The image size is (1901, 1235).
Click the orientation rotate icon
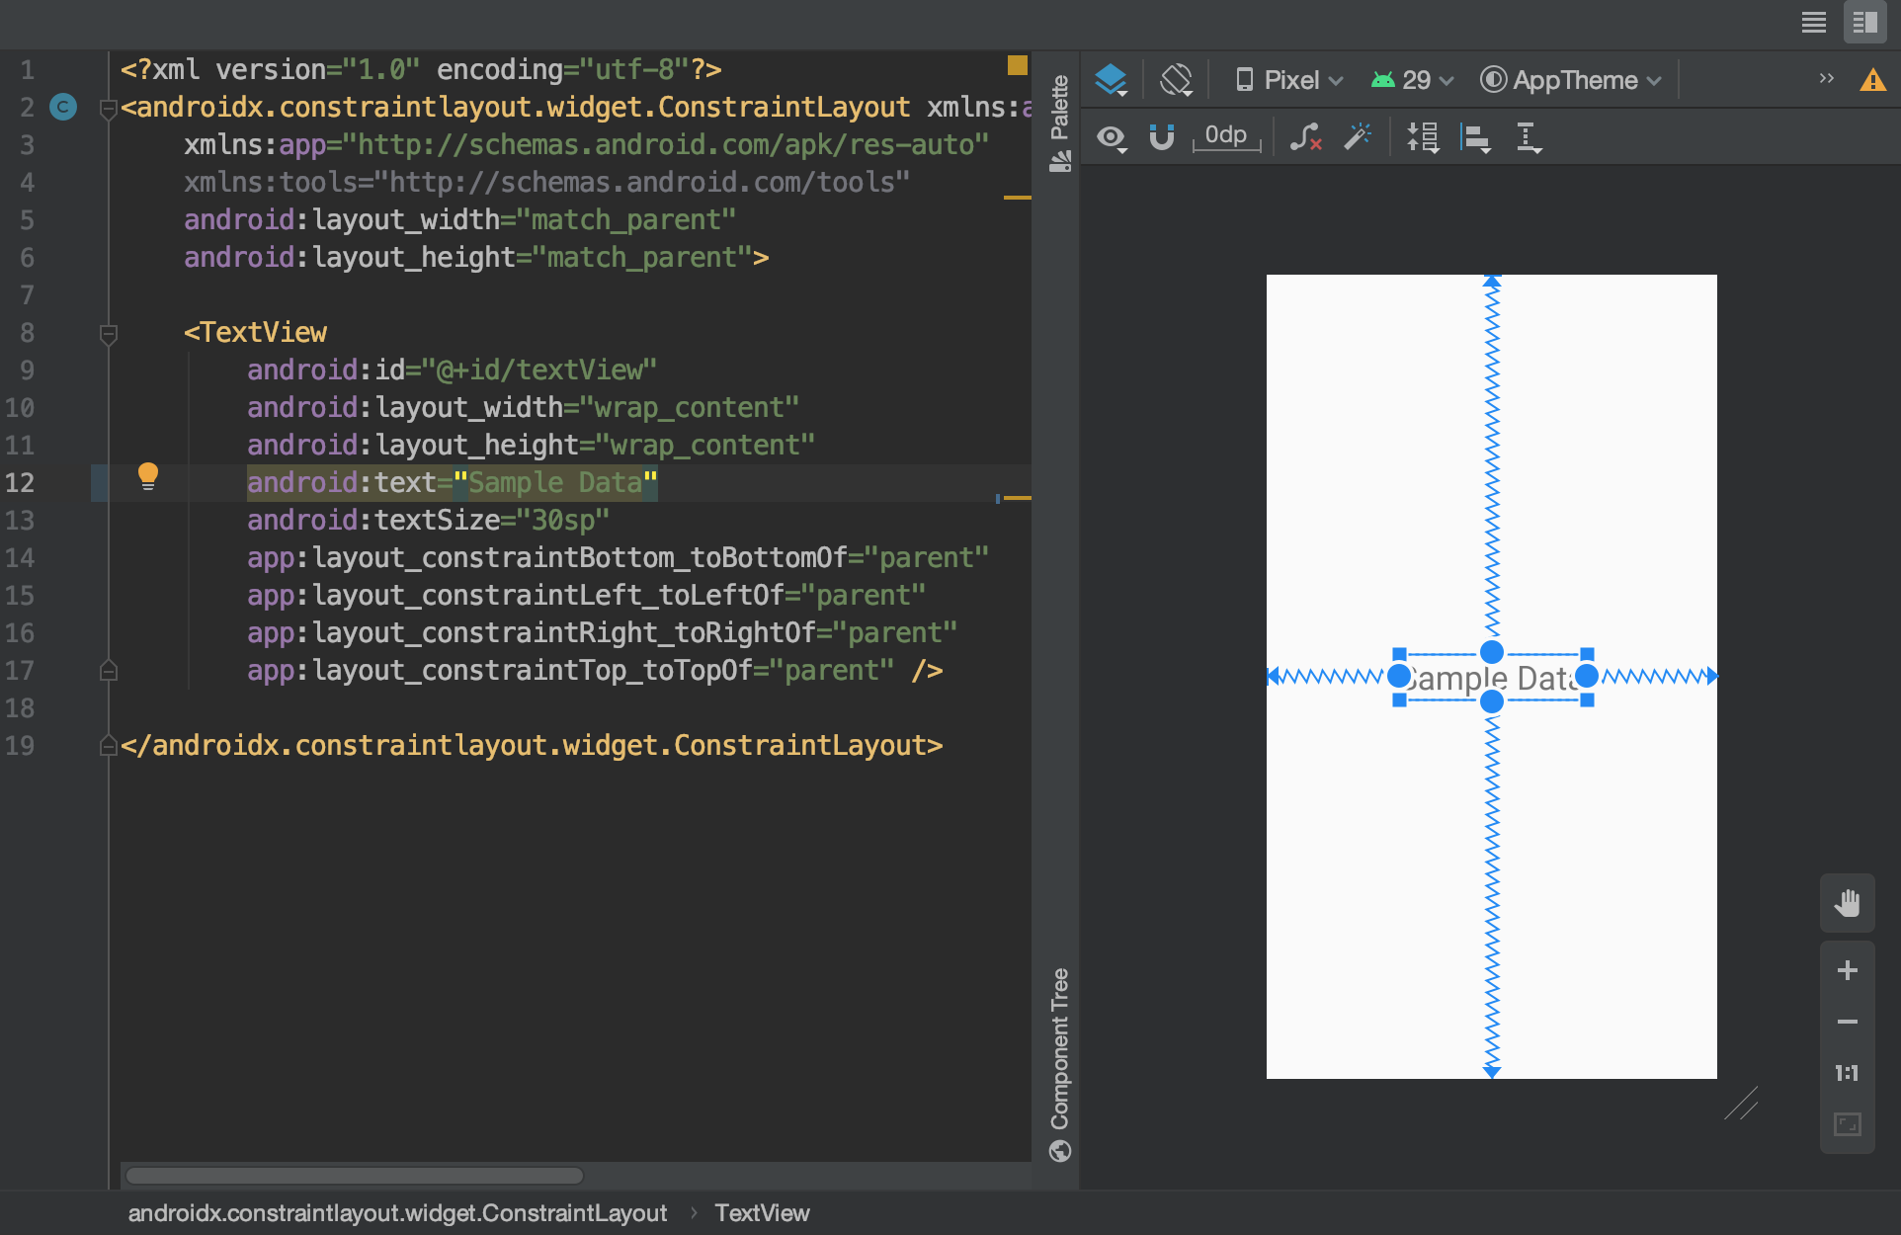(x=1176, y=80)
